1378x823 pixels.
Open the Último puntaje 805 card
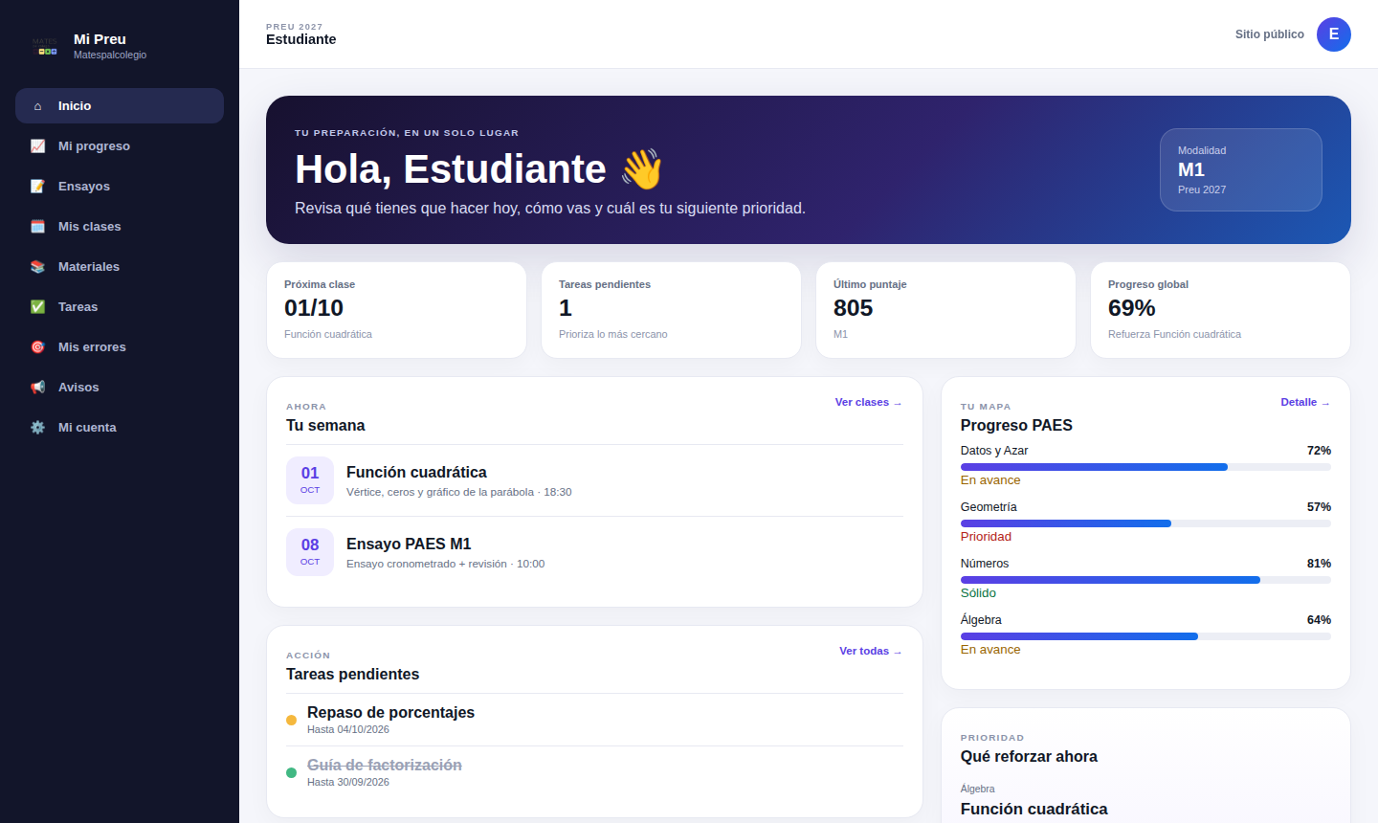click(945, 310)
